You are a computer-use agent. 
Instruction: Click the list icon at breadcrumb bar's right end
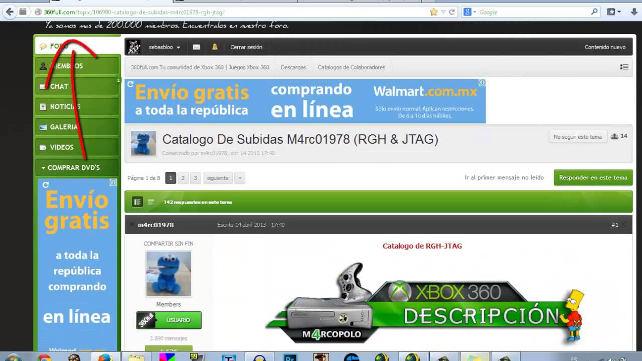coord(624,67)
